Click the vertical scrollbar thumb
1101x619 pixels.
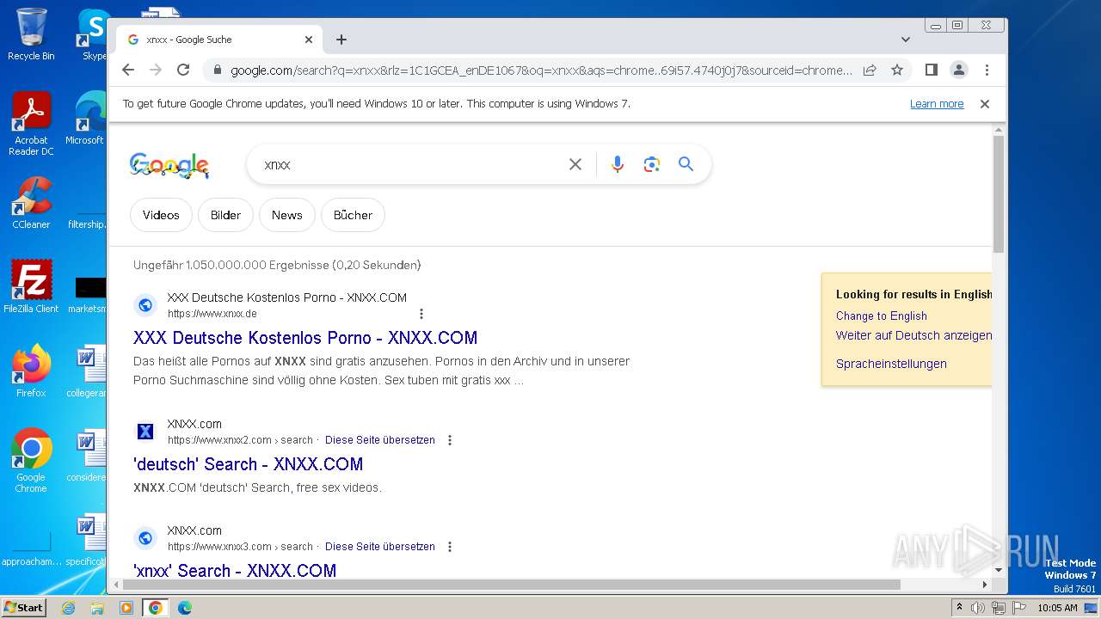tap(999, 193)
